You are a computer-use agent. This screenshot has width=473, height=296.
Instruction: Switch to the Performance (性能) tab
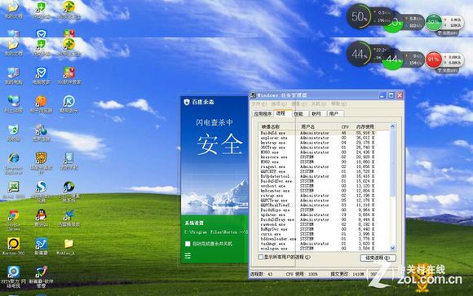click(300, 114)
